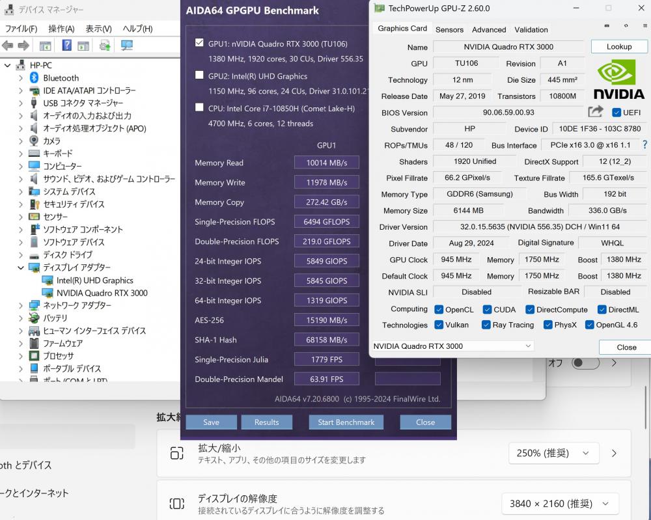Toggle the Ray Tracing checkbox
This screenshot has width=651, height=520.
coord(486,325)
